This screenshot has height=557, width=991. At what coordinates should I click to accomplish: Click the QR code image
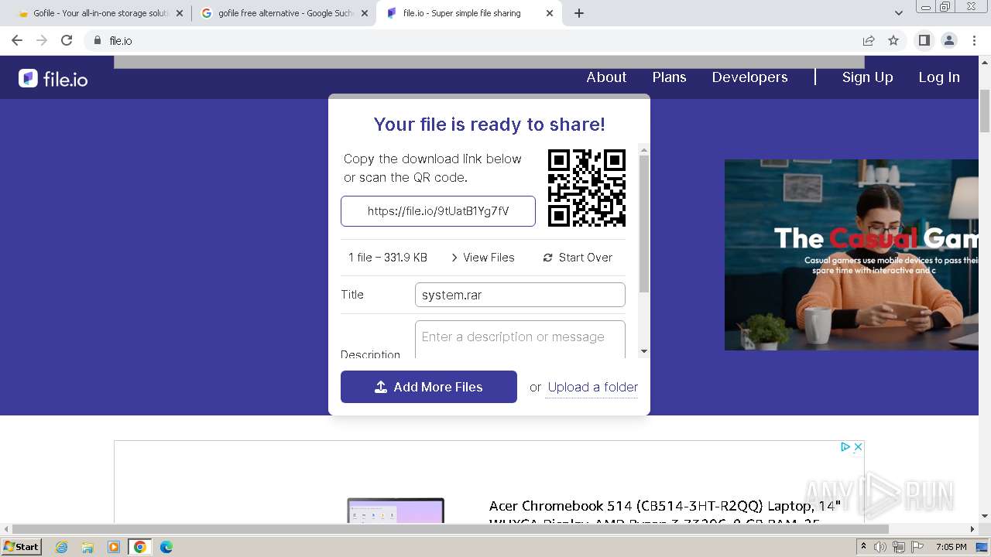[x=587, y=188]
